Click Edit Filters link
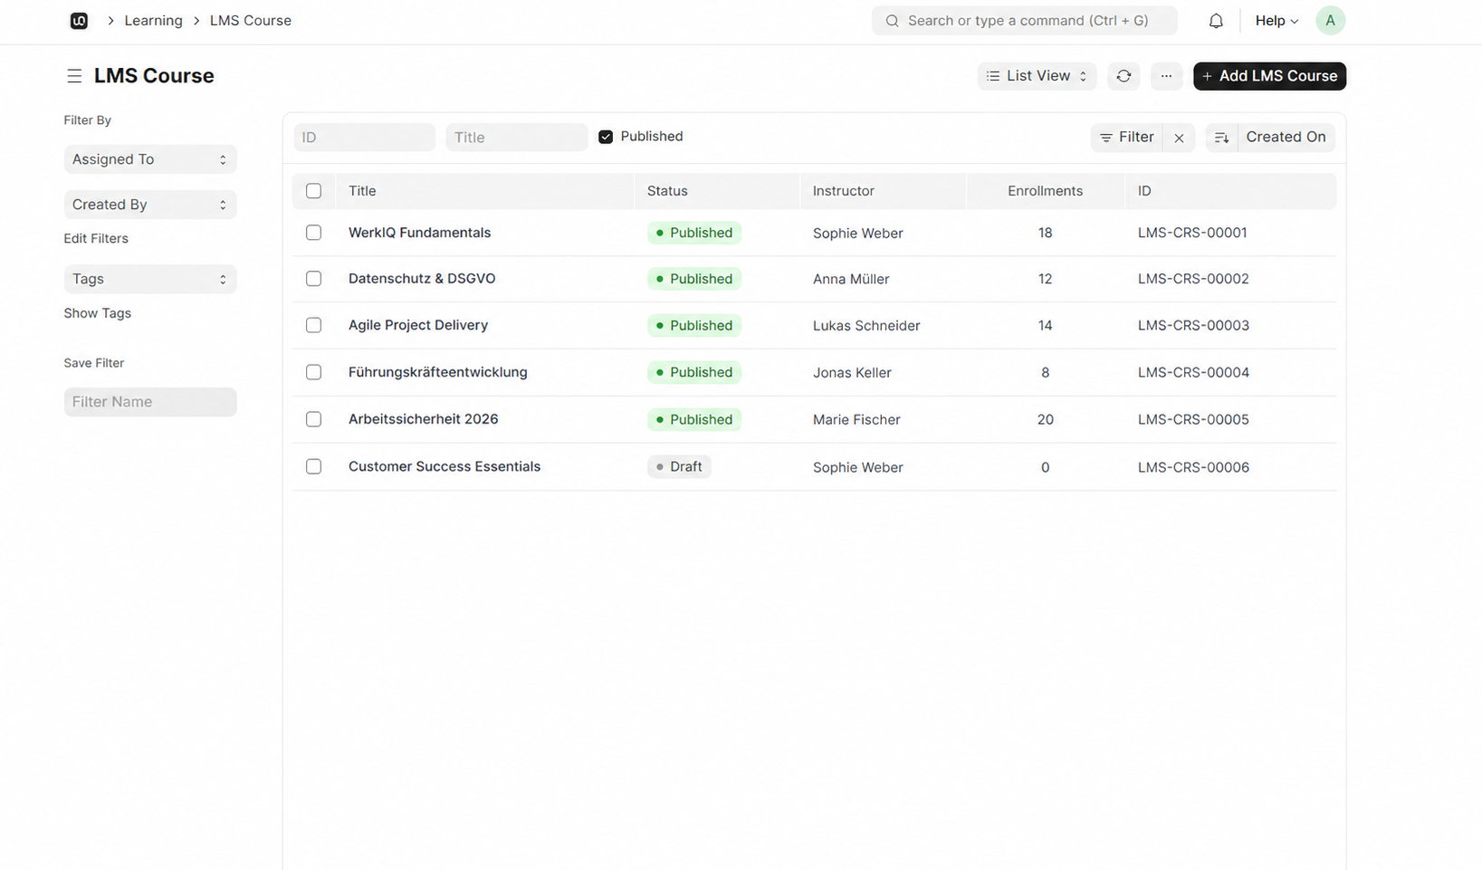The width and height of the screenshot is (1482, 870). tap(96, 239)
